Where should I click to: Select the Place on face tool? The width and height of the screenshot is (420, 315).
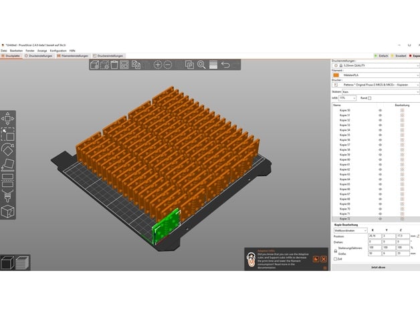pos(7,165)
